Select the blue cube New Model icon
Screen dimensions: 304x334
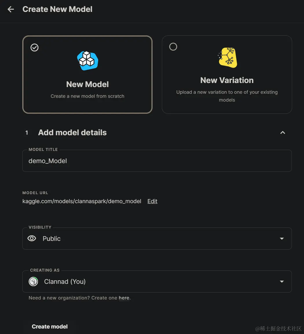(87, 60)
